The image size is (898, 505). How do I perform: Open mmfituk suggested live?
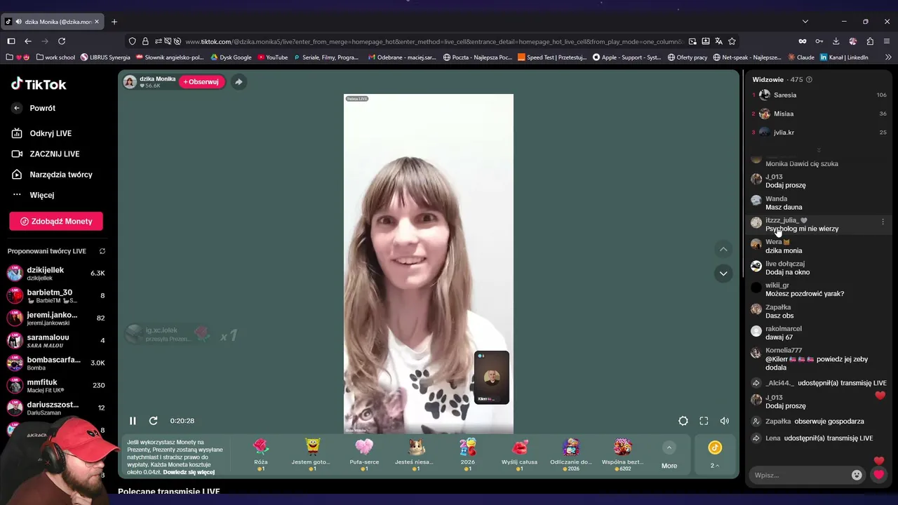click(x=56, y=386)
